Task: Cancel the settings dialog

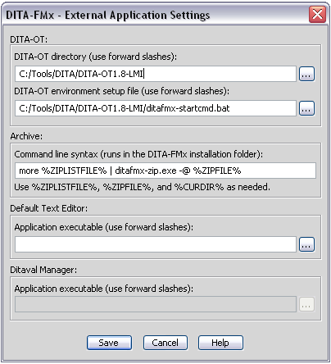Action: pos(165,343)
